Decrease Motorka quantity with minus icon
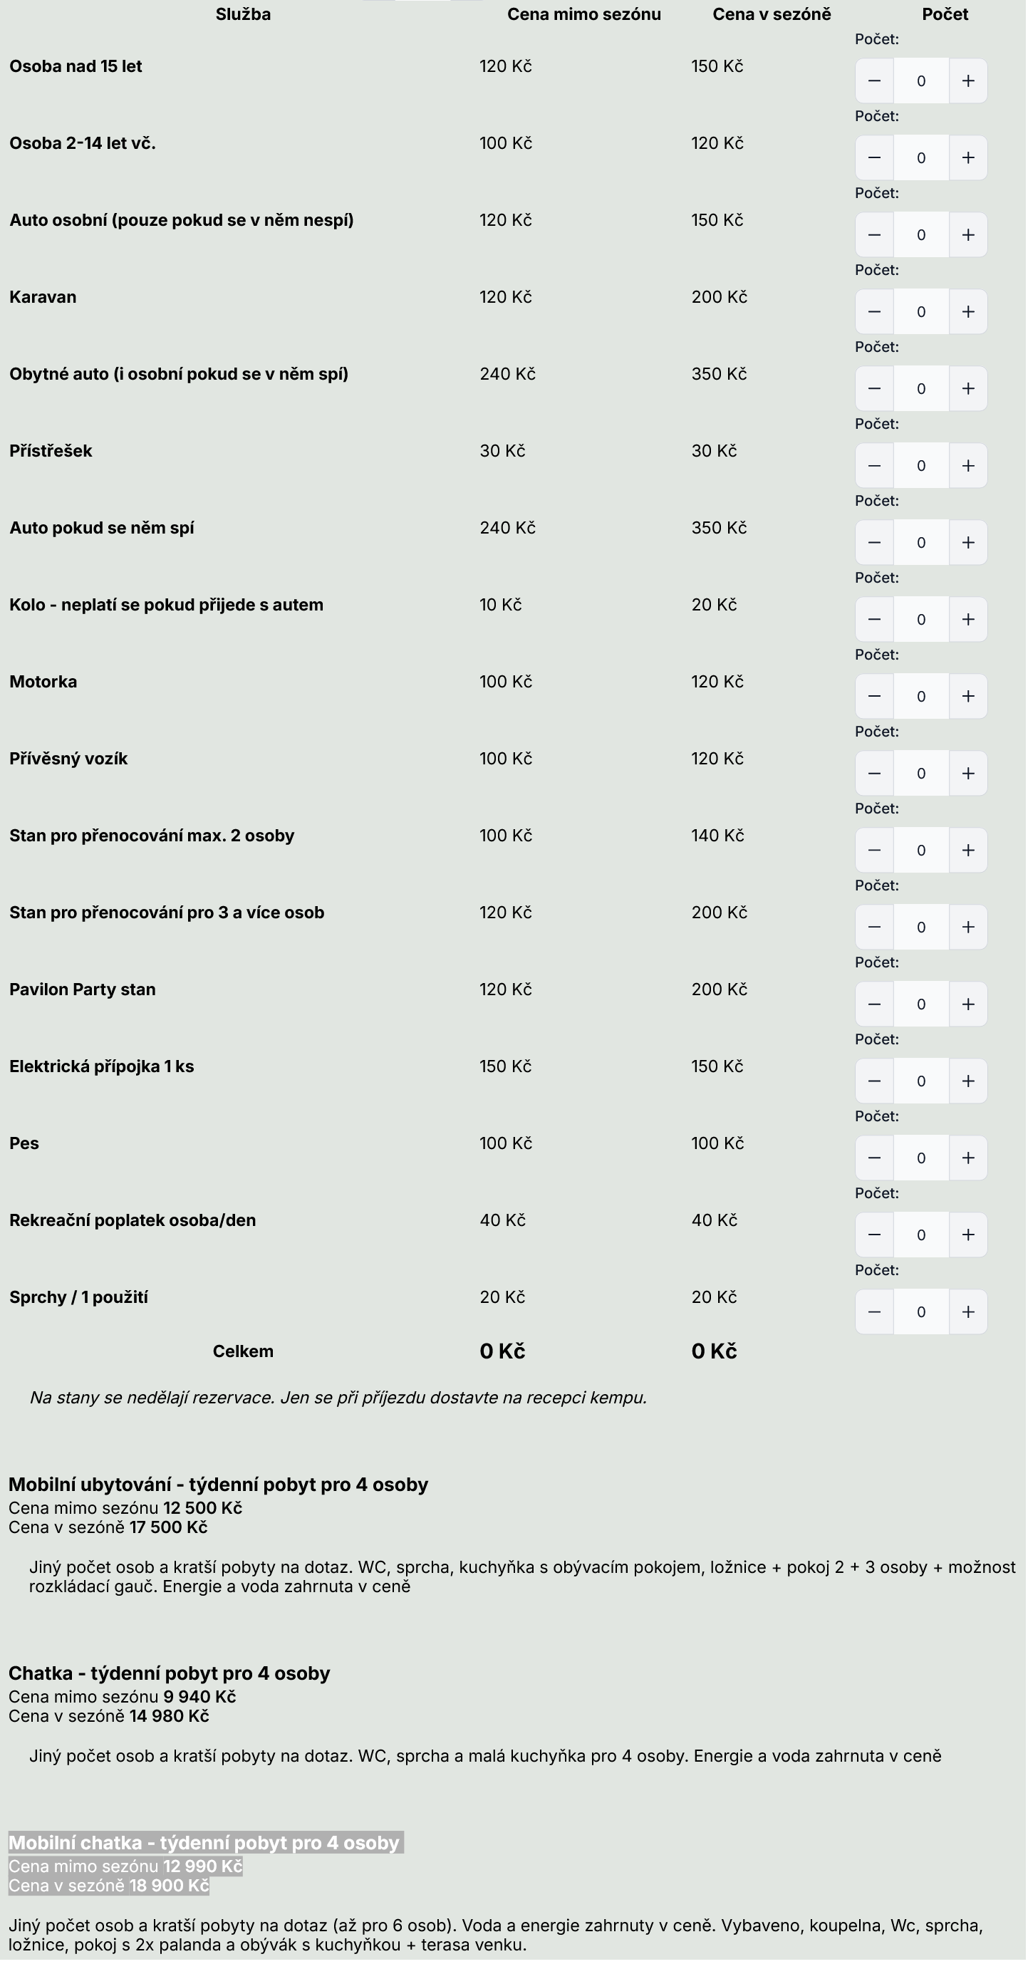 (x=876, y=697)
